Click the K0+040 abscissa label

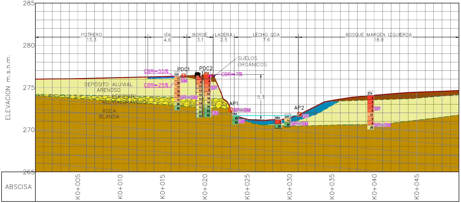click(x=374, y=187)
